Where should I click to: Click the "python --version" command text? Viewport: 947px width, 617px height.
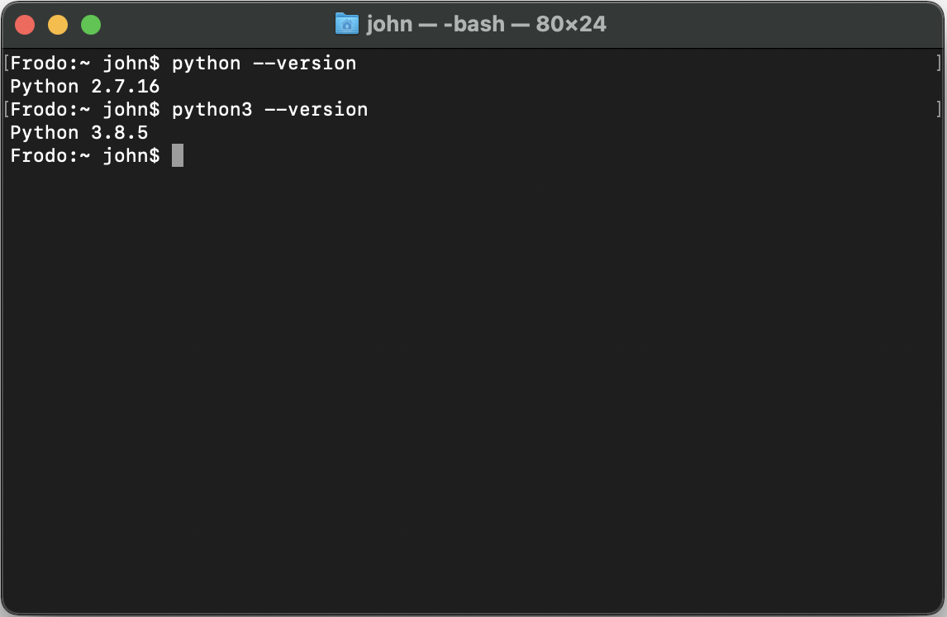pos(264,64)
